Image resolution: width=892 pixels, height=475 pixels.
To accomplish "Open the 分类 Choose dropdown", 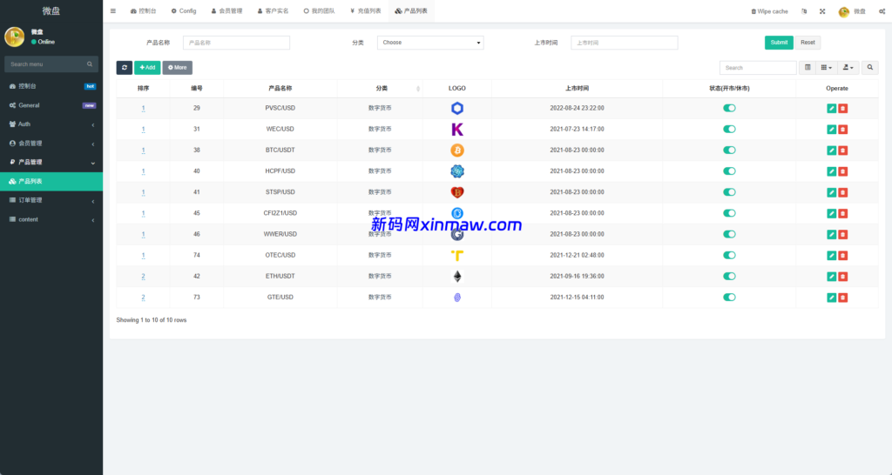I will click(x=430, y=43).
